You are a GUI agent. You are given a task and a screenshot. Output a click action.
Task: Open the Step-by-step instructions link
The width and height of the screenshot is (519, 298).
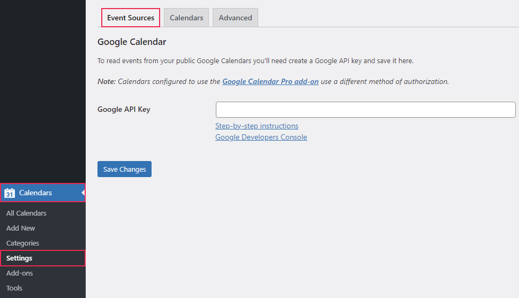point(257,126)
